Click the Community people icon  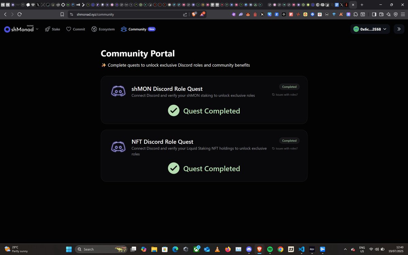tap(124, 29)
